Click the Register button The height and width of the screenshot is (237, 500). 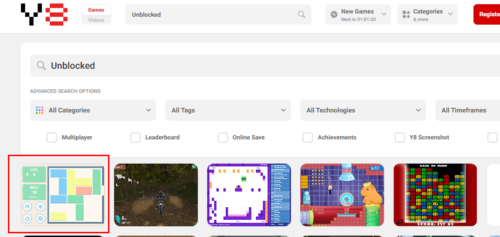(487, 14)
